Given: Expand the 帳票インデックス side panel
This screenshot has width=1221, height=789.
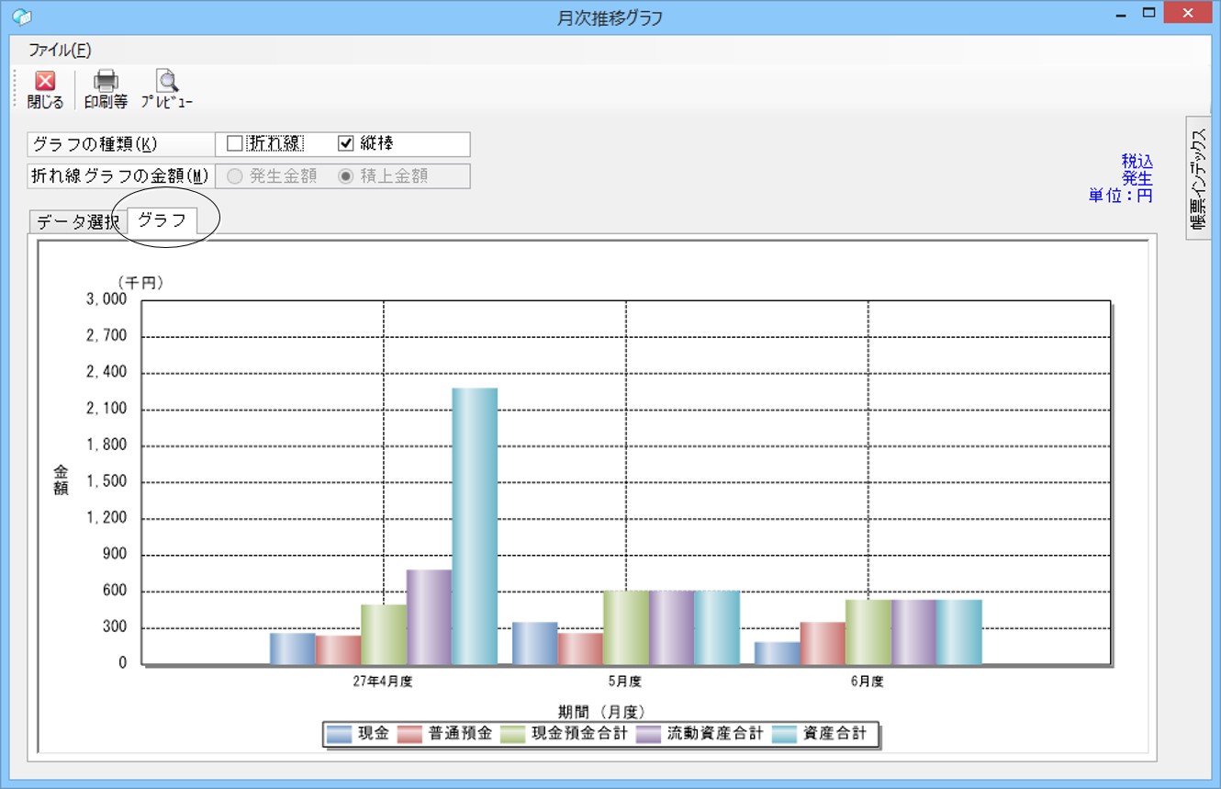Looking at the screenshot, I should point(1199,177).
